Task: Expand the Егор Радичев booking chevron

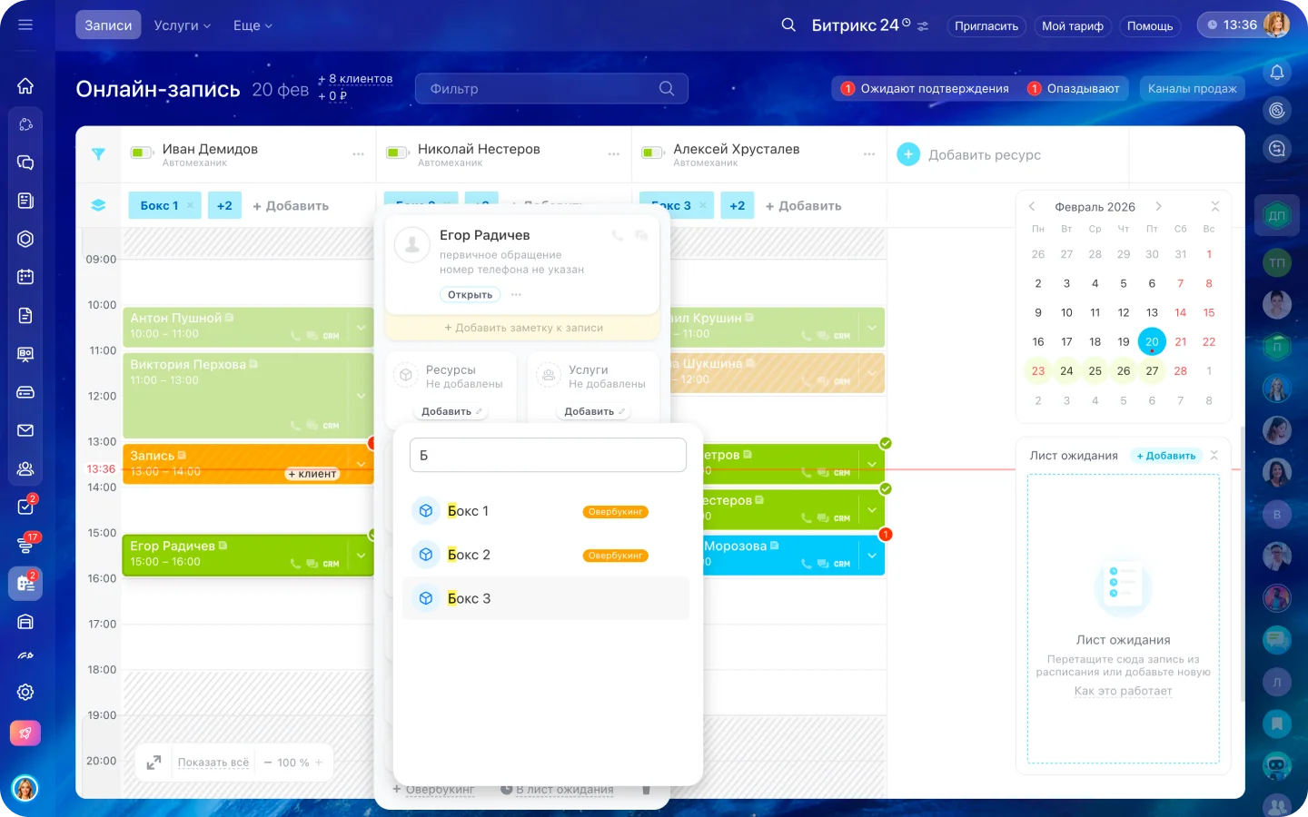Action: click(361, 556)
